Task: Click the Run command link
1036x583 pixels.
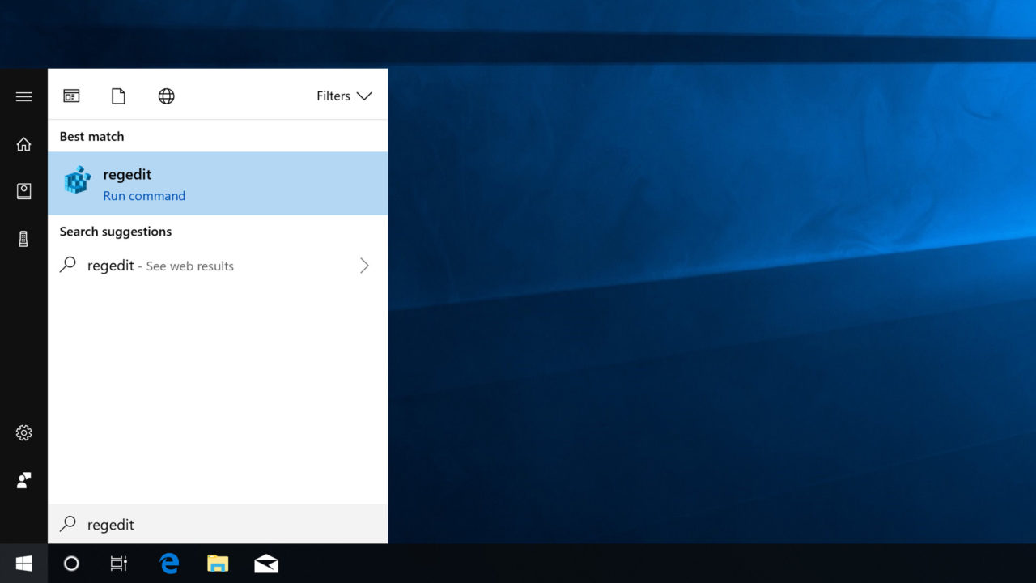Action: click(x=144, y=196)
